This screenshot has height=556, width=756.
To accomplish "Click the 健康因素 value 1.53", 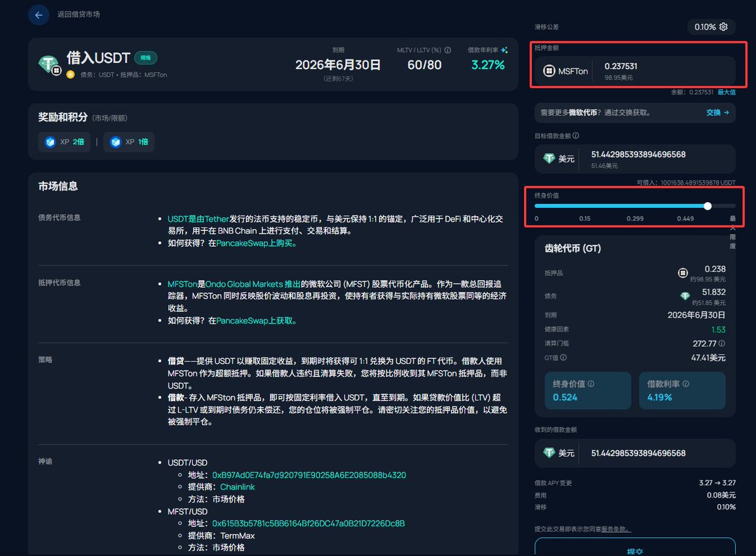I will [x=718, y=329].
